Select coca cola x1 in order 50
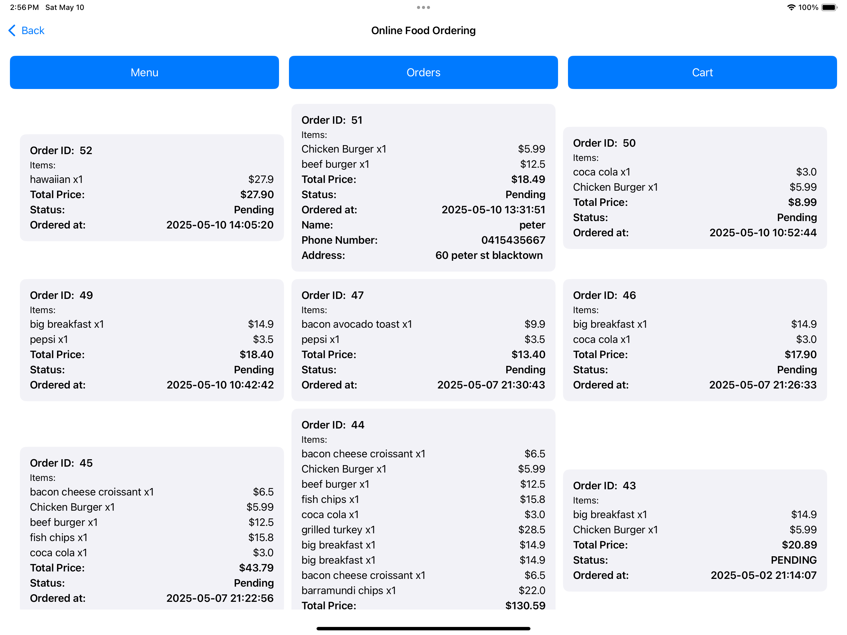 tap(601, 172)
